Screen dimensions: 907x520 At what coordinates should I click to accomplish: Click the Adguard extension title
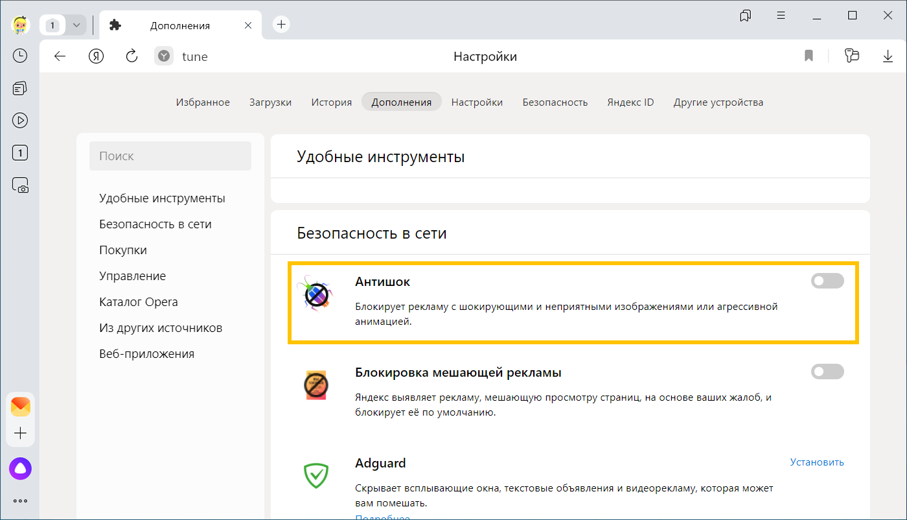tap(380, 463)
